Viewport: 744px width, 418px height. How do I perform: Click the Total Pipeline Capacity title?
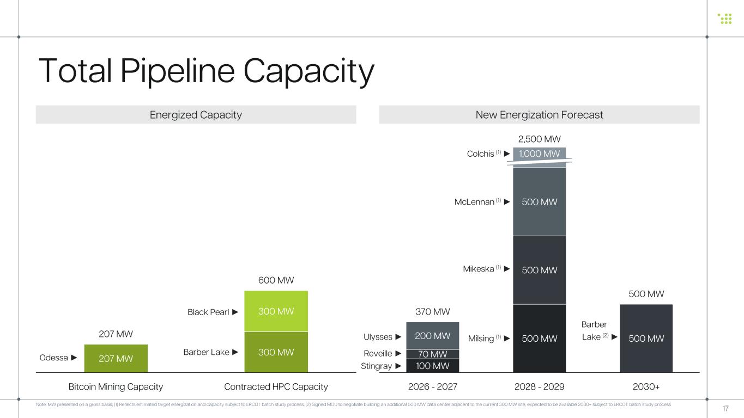coord(206,71)
